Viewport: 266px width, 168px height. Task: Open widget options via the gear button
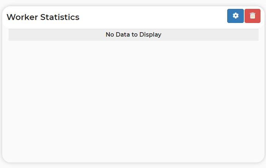click(235, 16)
